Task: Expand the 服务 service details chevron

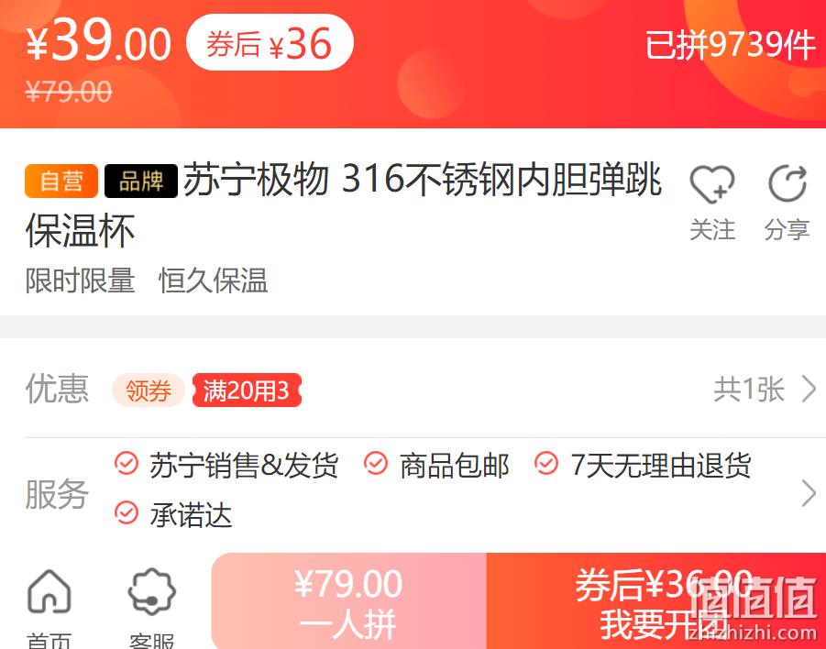Action: [x=808, y=493]
